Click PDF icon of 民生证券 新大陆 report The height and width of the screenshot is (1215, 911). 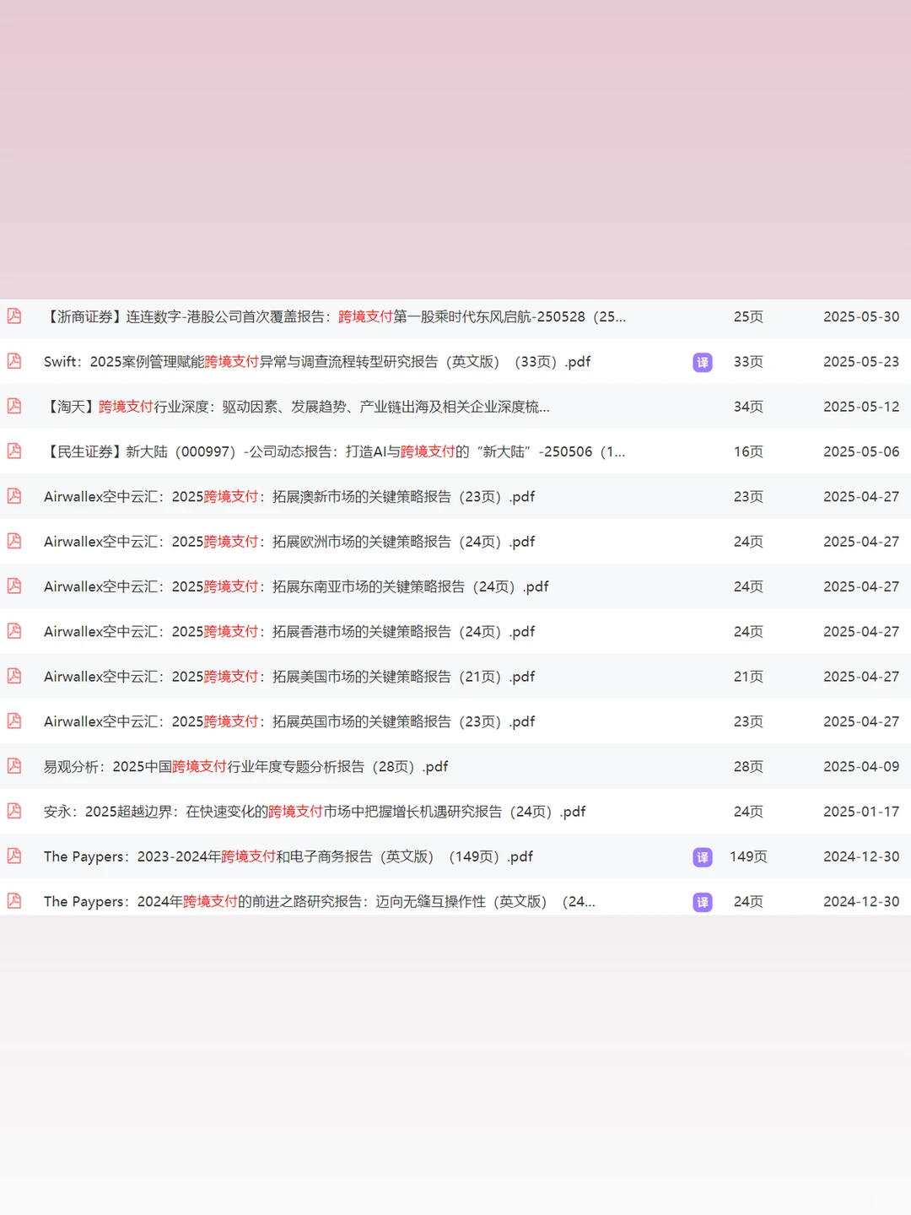point(14,451)
